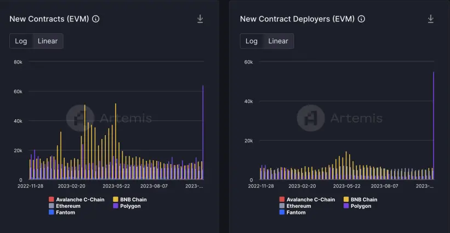This screenshot has height=233, width=450.
Task: Click the New Contracts (EVM) title
Action: [49, 19]
